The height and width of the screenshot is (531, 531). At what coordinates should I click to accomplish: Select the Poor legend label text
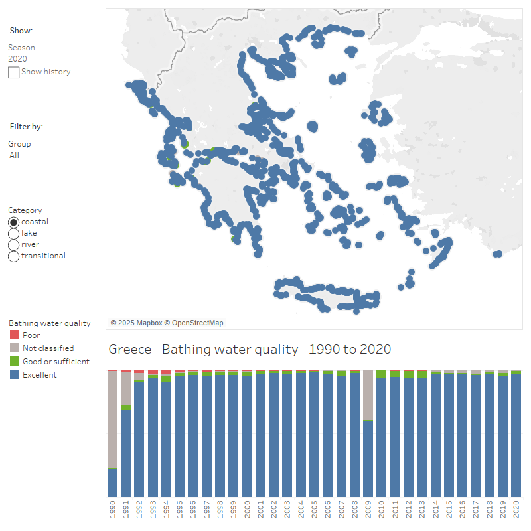click(31, 335)
